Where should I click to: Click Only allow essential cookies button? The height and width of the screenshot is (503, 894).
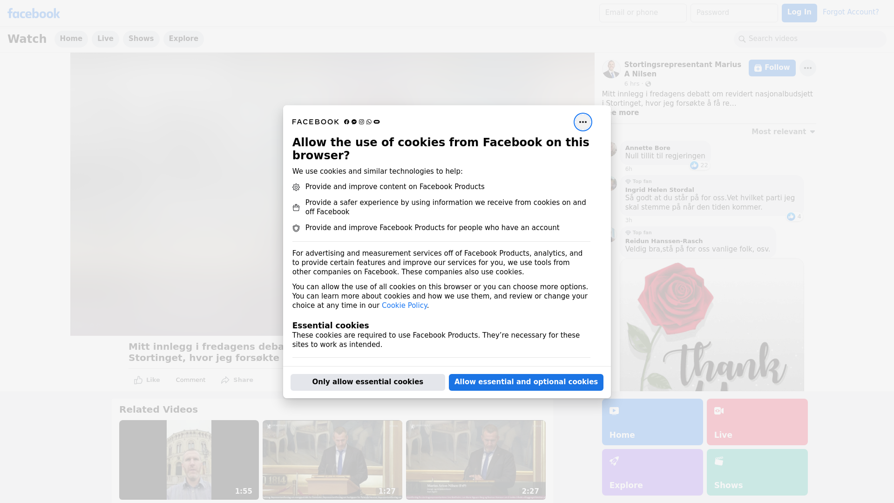pyautogui.click(x=368, y=382)
